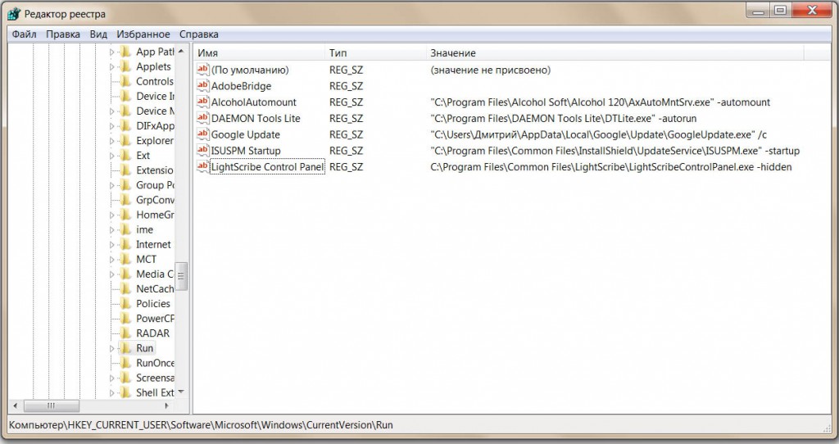Viewport: 839px width, 444px height.
Task: Click the GrpConv folder icon
Action: tap(125, 200)
